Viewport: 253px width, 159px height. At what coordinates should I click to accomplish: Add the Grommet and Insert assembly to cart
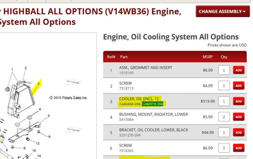pyautogui.click(x=239, y=70)
